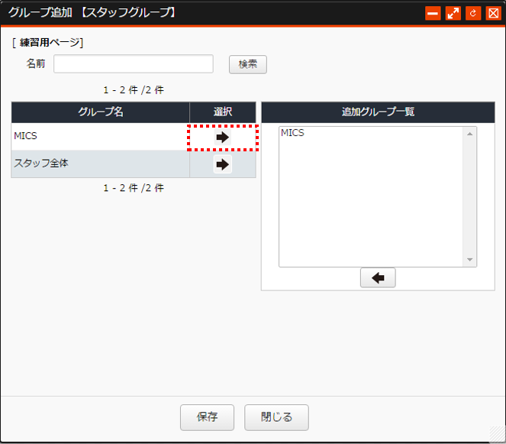506x444 pixels.
Task: Maximize the dialog with the expand icon
Action: (453, 13)
